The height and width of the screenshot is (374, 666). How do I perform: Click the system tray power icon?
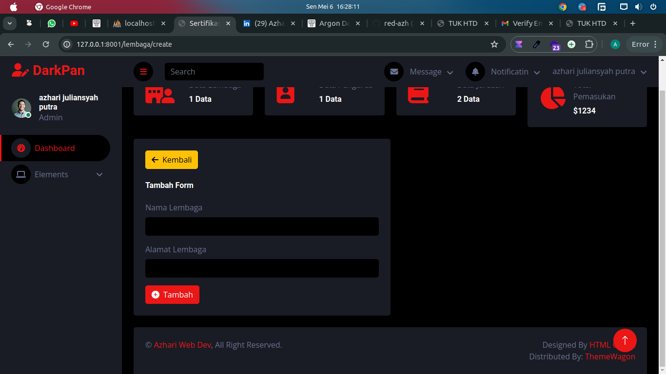(653, 7)
